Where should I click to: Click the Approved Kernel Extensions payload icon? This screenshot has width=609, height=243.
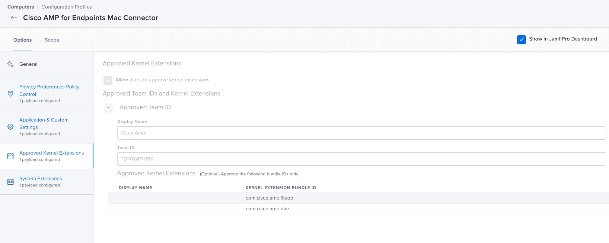(10, 156)
